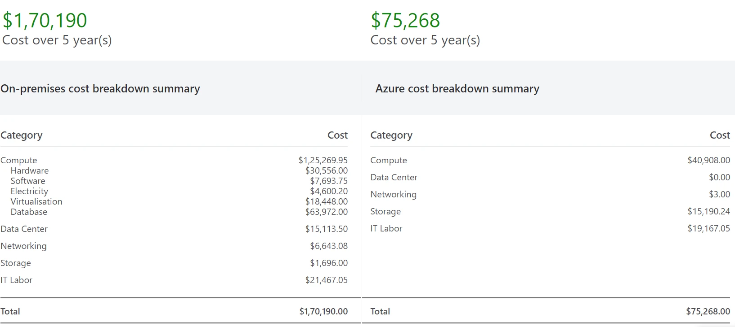735x327 pixels.
Task: Select the Electricity row label
Action: tap(29, 191)
